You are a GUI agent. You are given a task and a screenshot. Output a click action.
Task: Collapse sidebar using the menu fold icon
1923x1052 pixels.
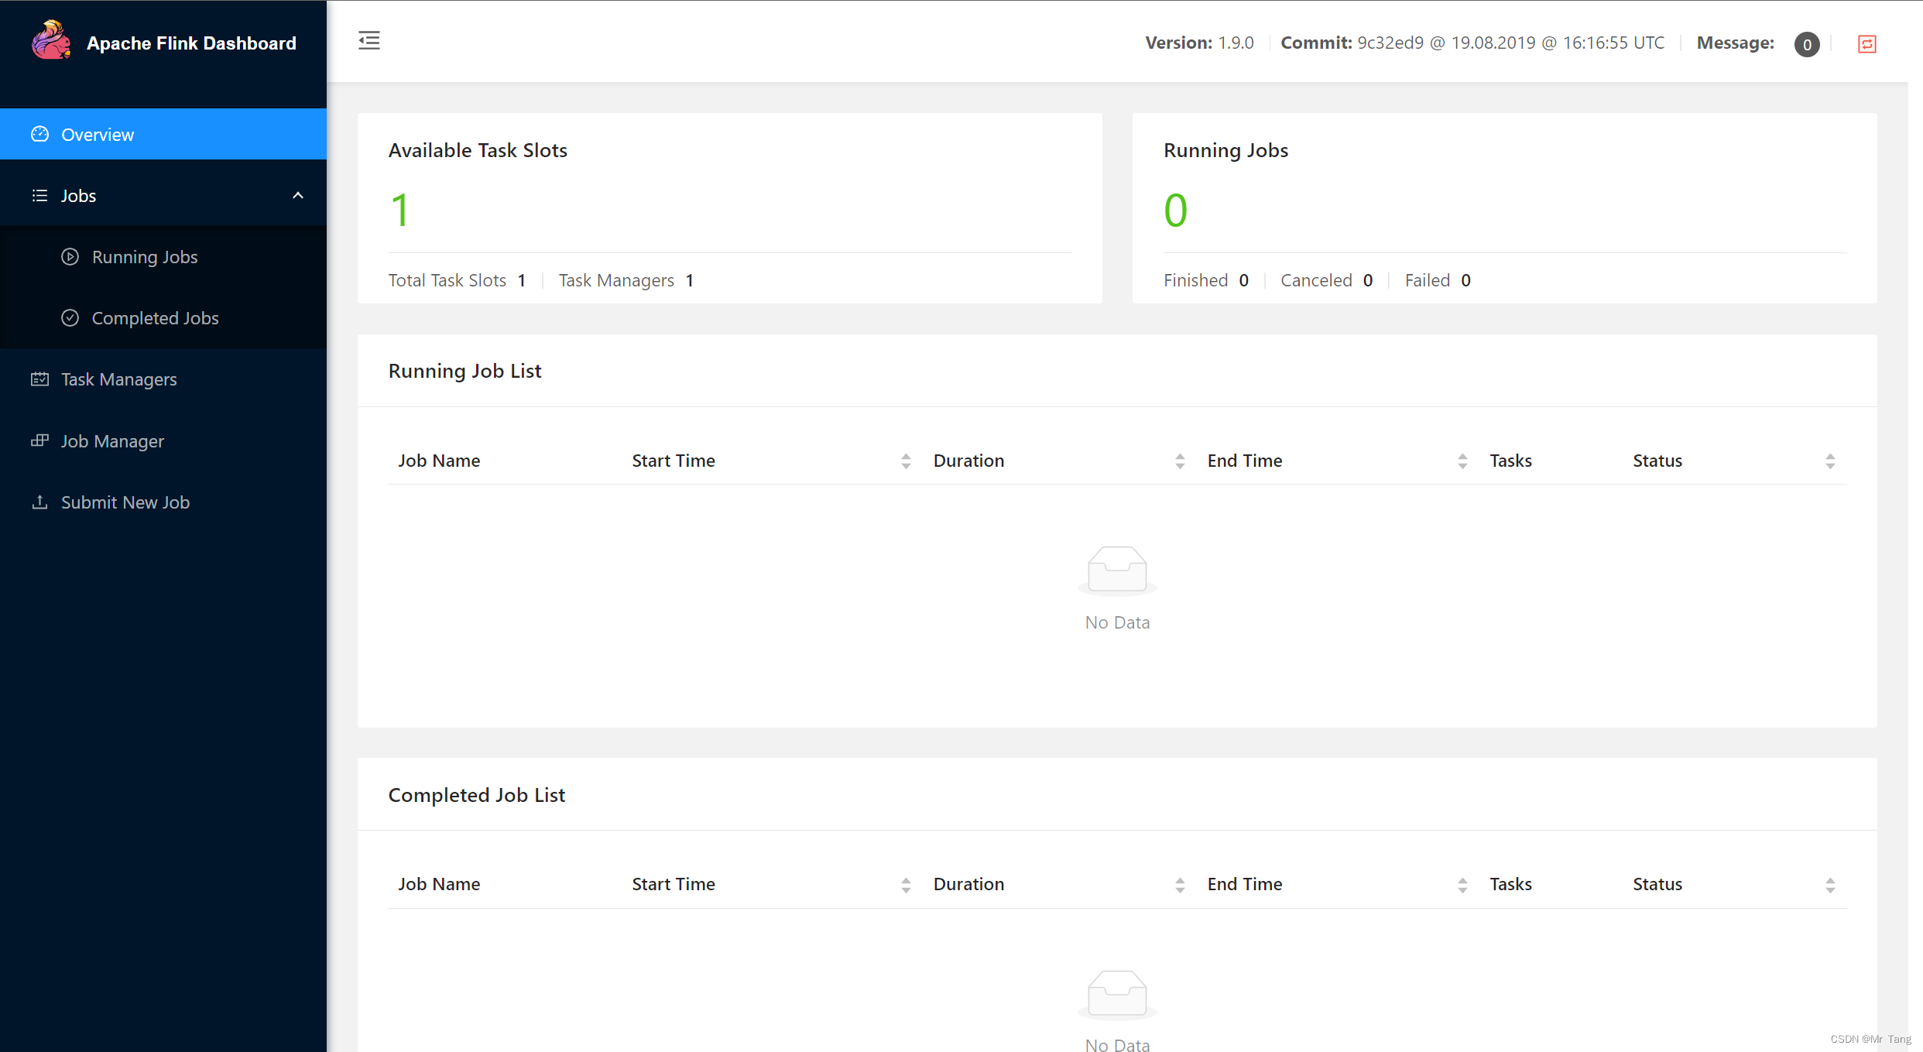(369, 40)
